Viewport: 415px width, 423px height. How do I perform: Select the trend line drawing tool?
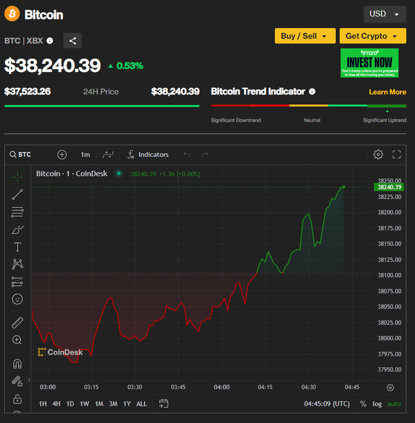click(17, 195)
